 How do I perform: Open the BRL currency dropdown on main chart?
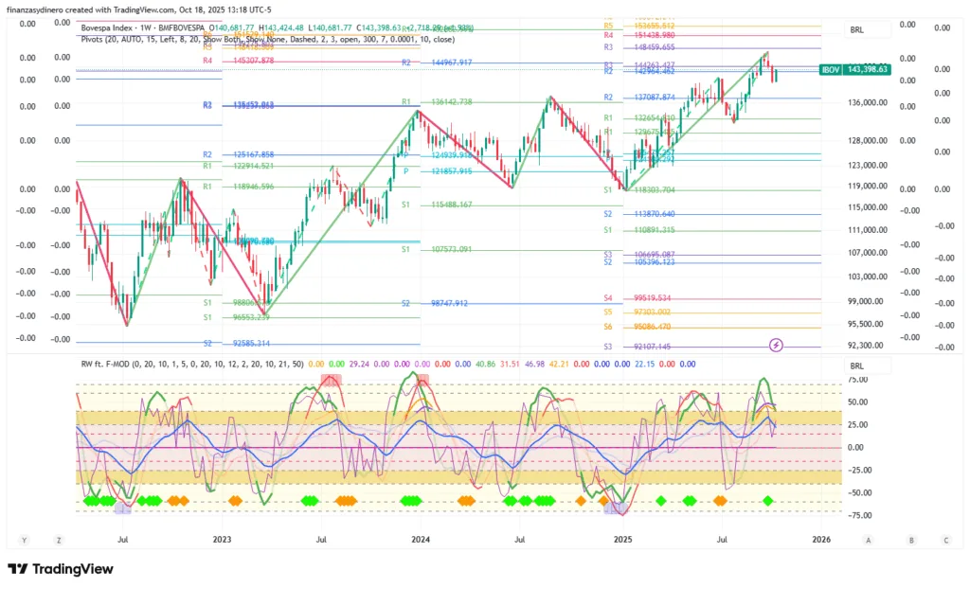coord(857,30)
